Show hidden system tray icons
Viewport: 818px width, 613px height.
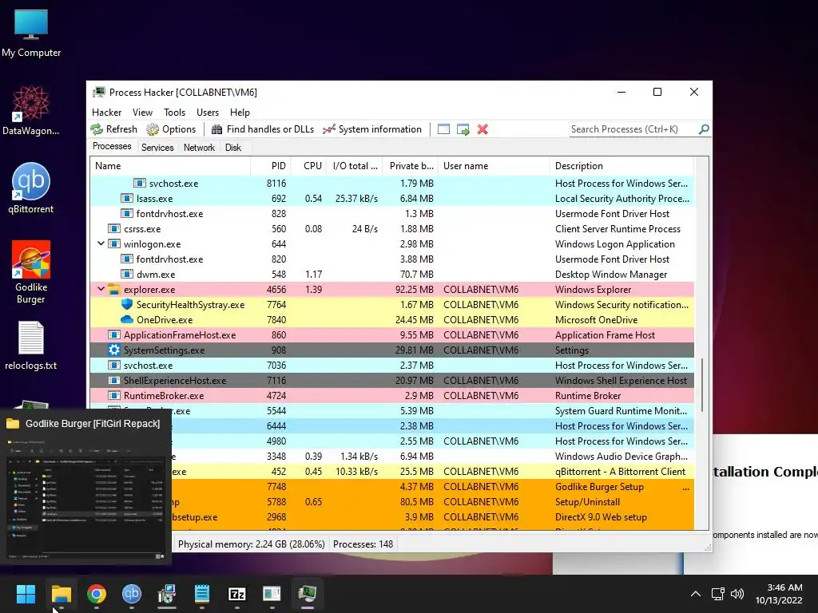(x=696, y=594)
